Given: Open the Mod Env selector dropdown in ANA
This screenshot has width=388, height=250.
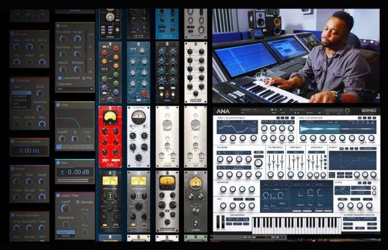Looking at the screenshot, I should (x=316, y=152).
